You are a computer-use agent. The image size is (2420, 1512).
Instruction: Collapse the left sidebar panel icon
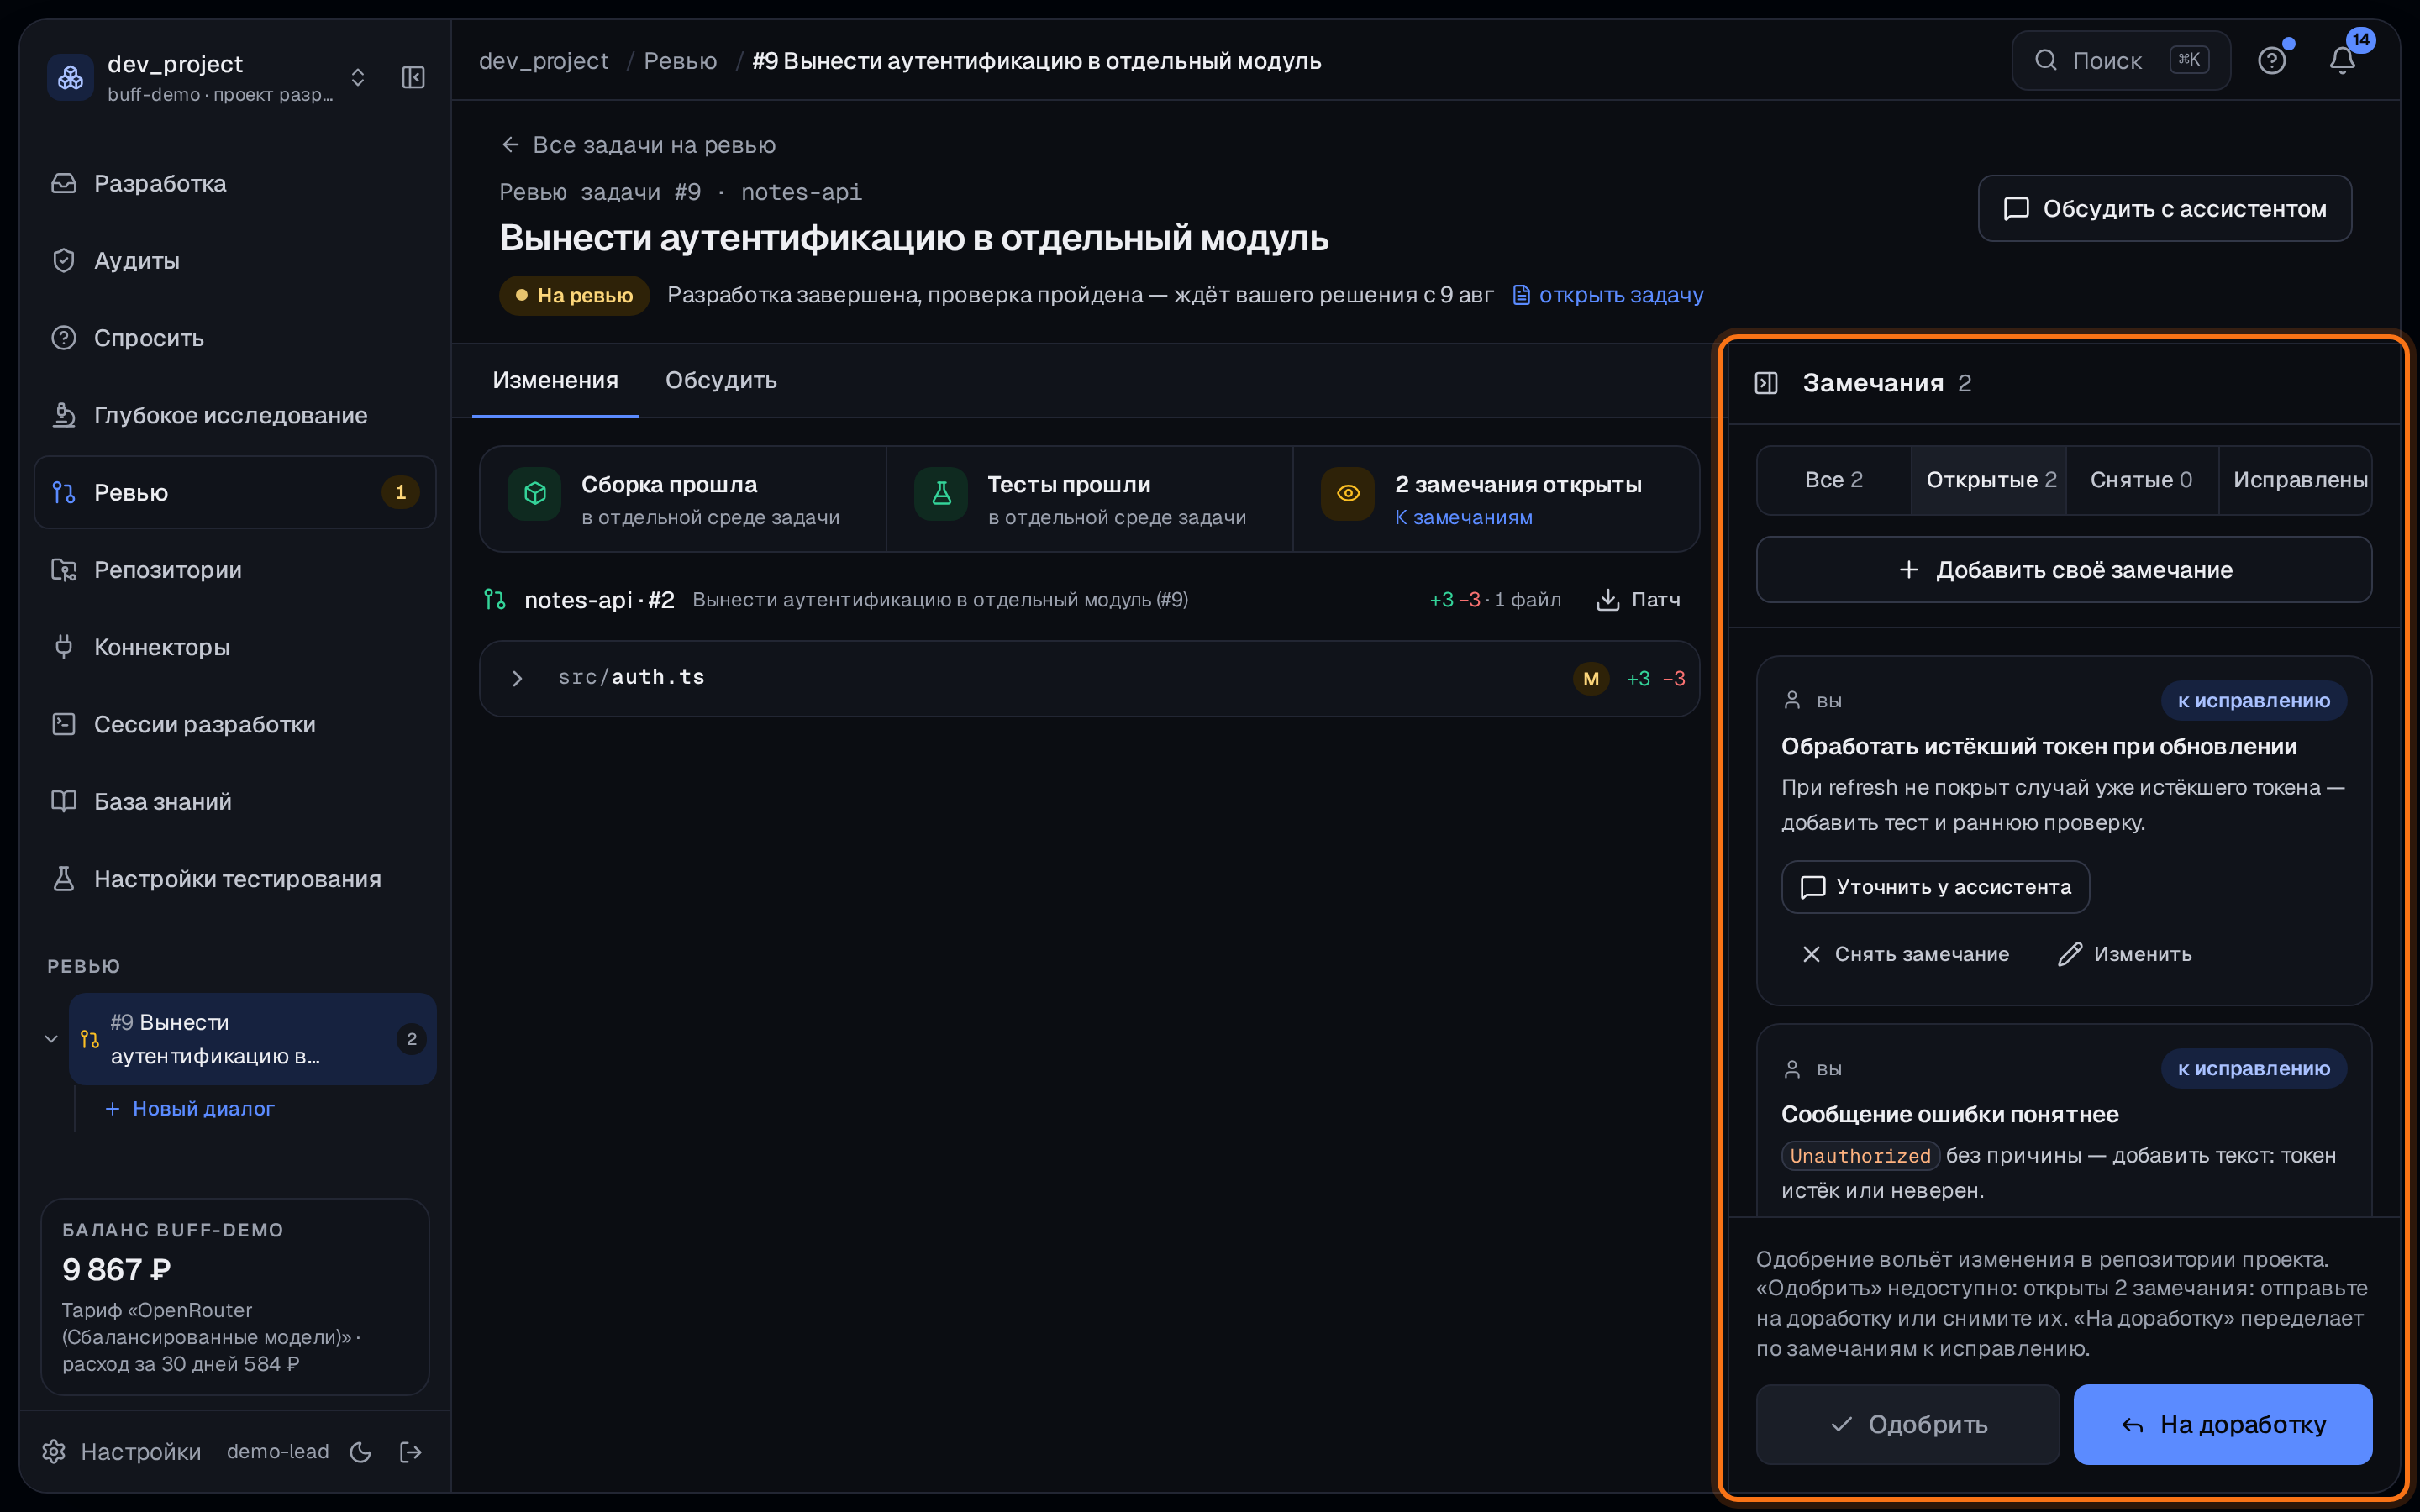413,77
